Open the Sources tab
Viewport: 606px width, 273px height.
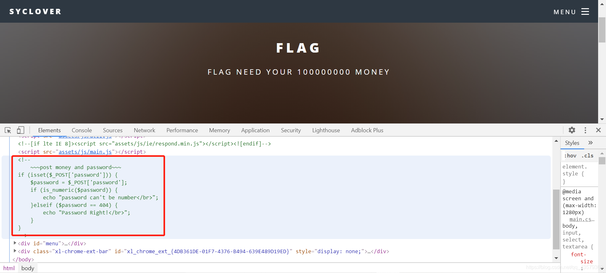(x=113, y=130)
